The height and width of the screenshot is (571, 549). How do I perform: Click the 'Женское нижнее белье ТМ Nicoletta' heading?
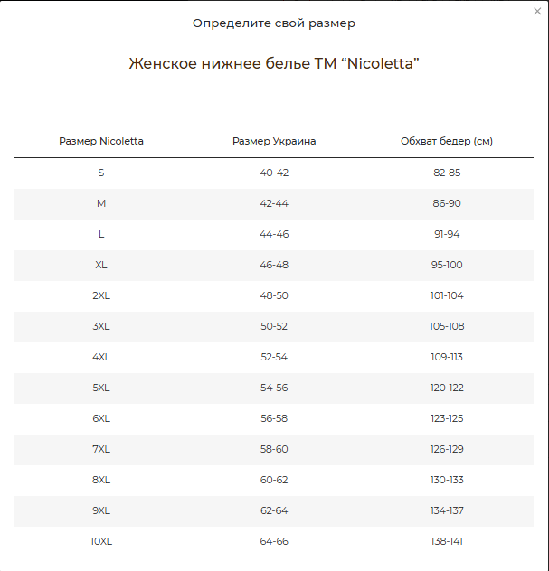pos(274,63)
